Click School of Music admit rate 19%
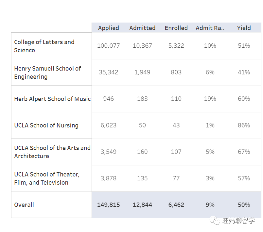Screen dimensions: 263x232 tap(210, 99)
